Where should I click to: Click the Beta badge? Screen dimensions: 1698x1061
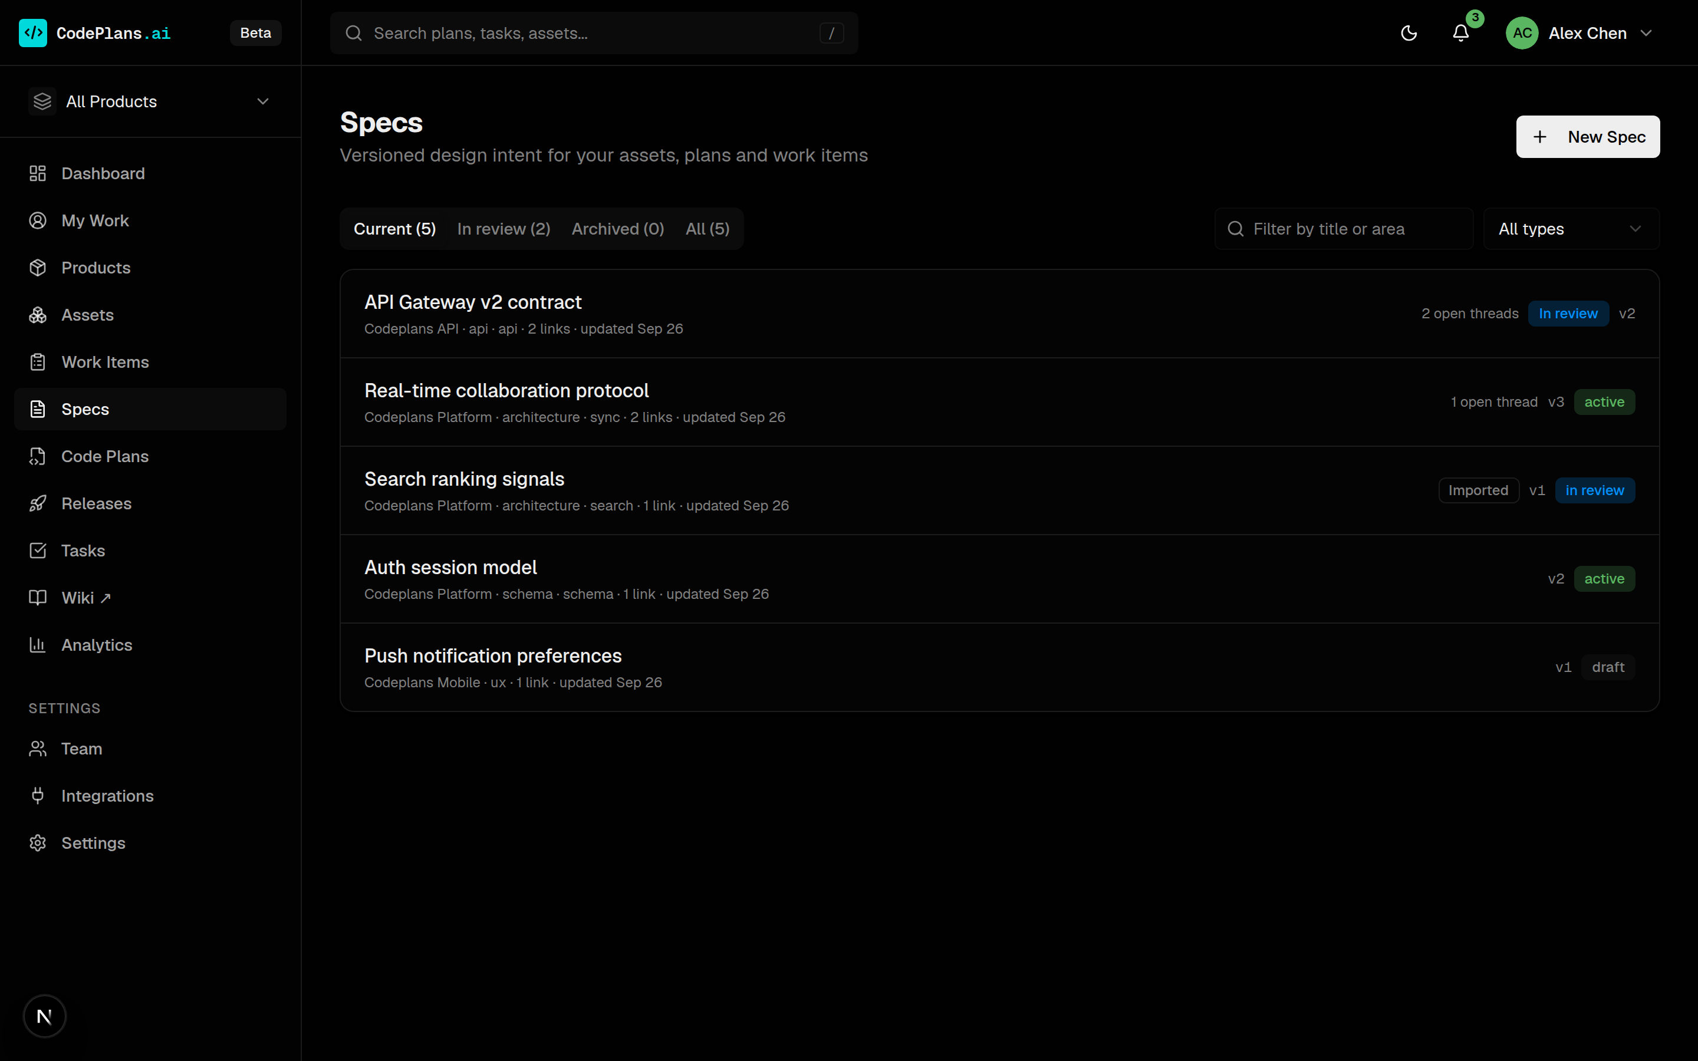(x=255, y=33)
